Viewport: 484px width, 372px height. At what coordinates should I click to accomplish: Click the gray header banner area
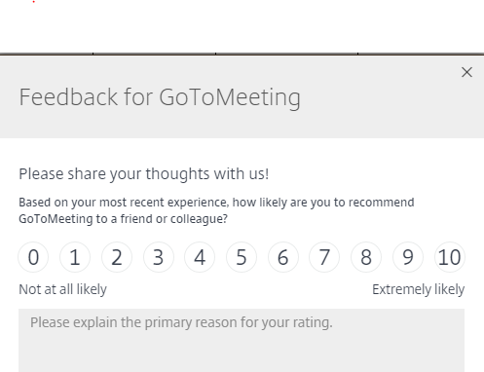(x=242, y=96)
